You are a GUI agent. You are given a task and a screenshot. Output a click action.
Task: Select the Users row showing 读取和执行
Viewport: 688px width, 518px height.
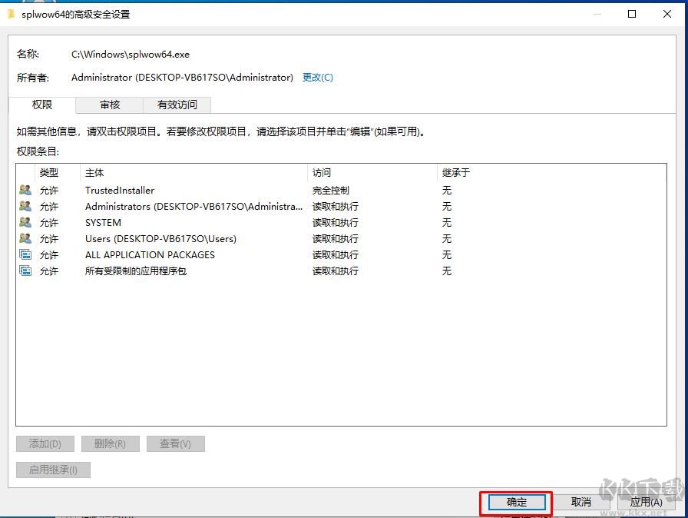192,238
